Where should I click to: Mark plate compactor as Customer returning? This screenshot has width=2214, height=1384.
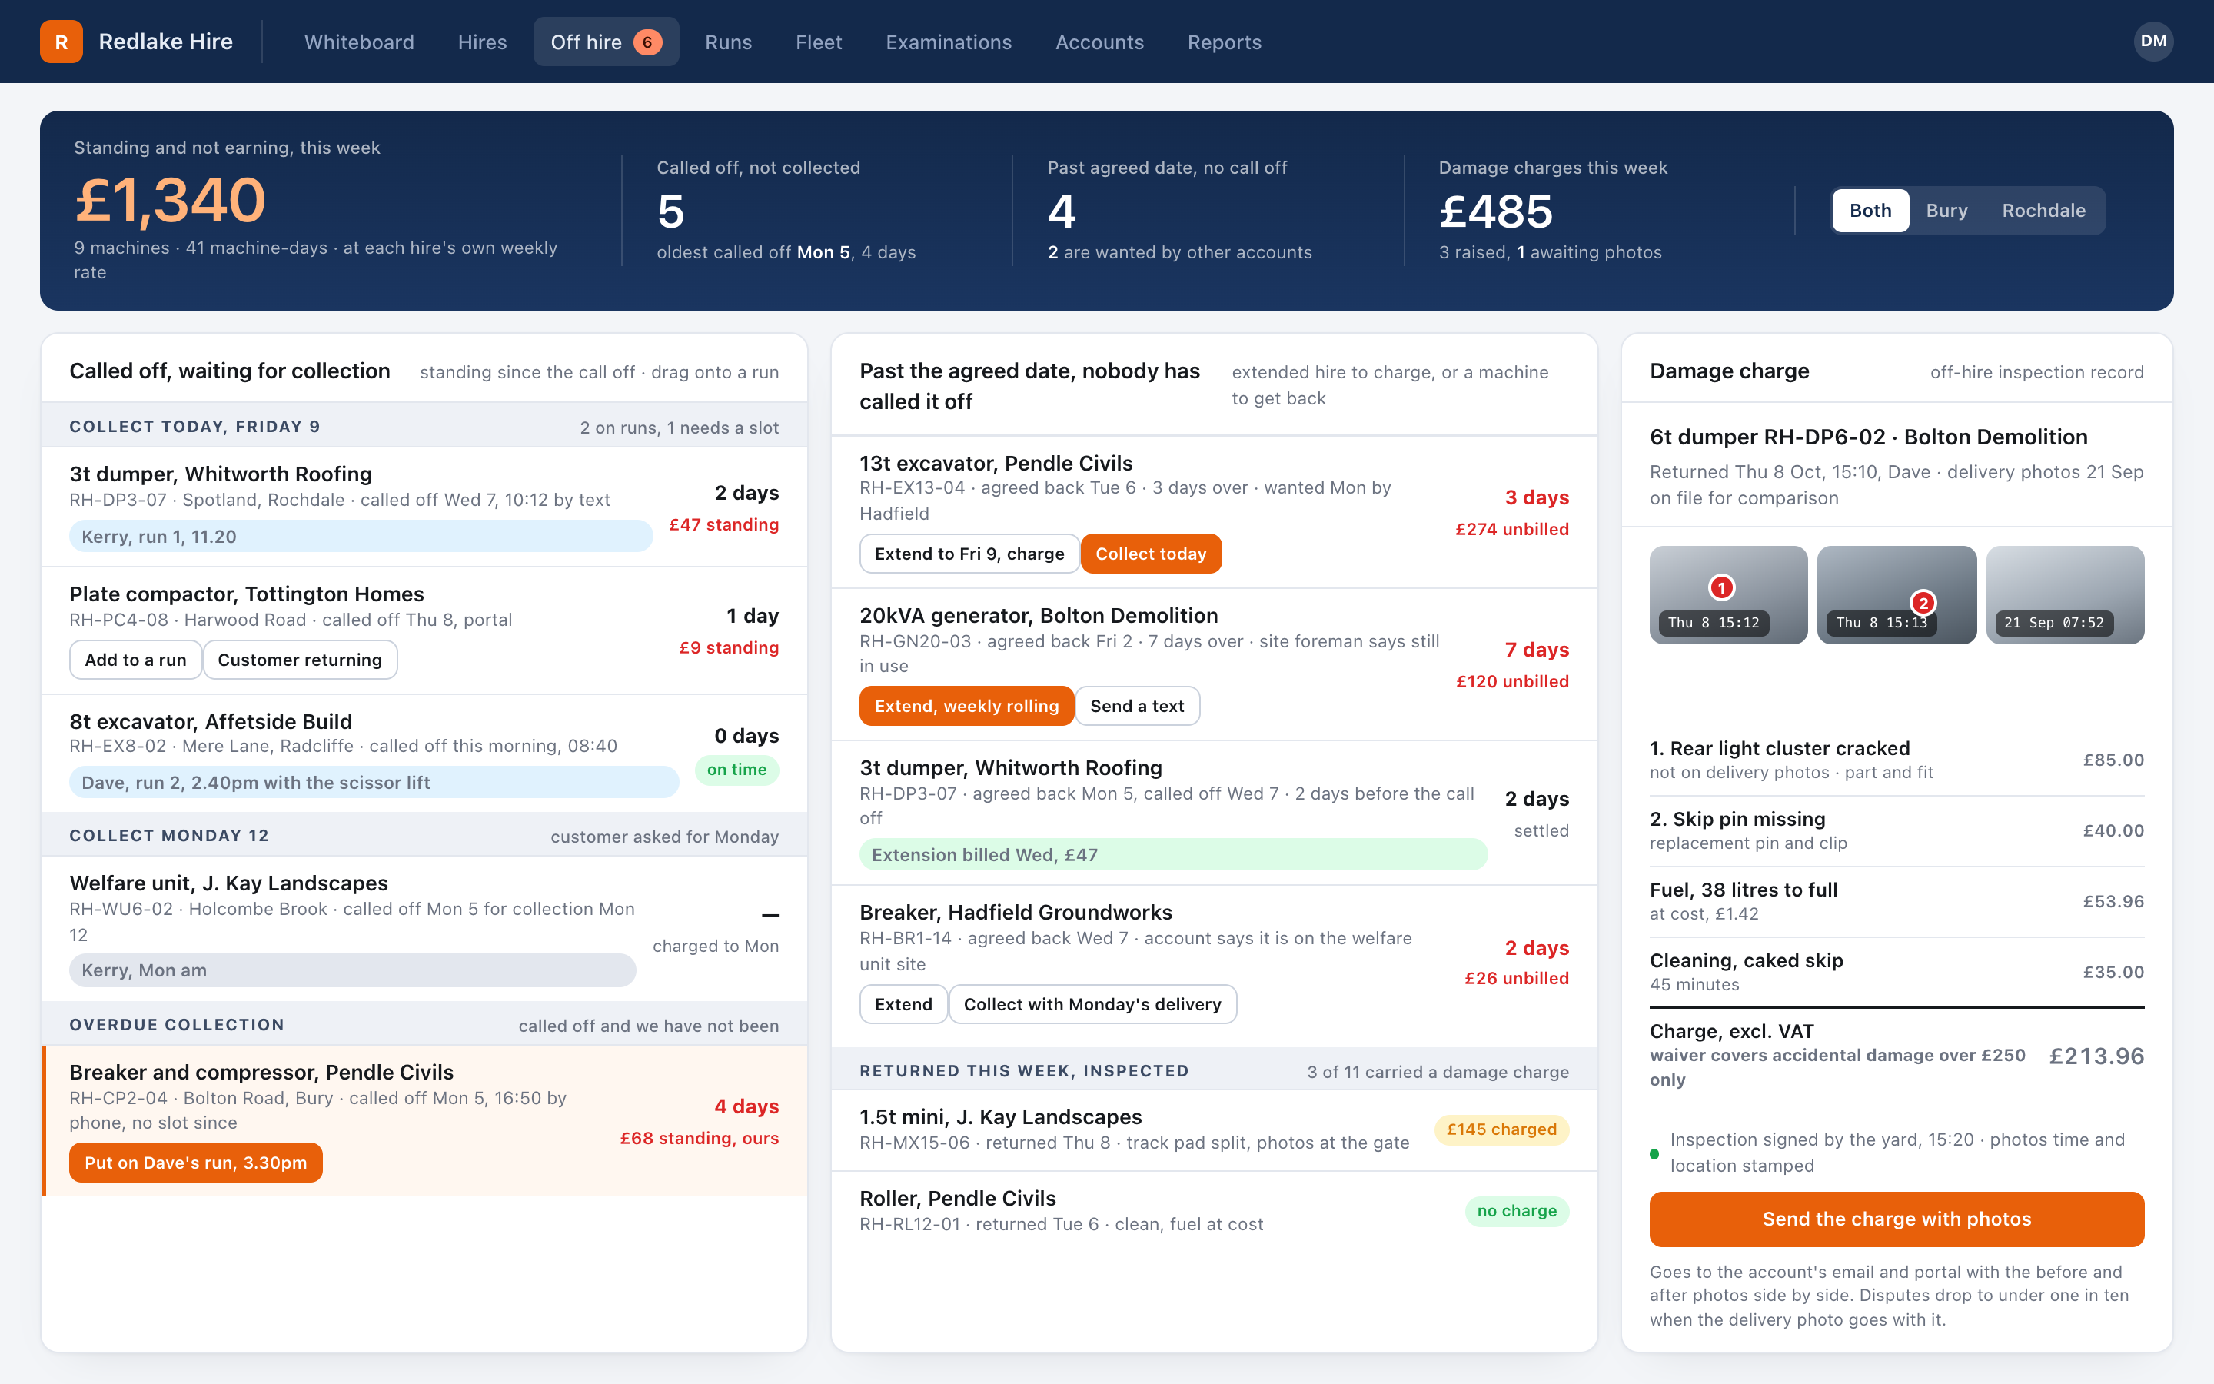click(x=299, y=660)
